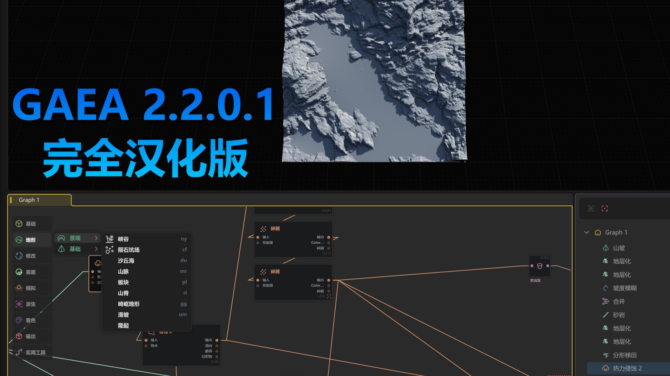Click the green locate-node icon in outliner toolbar
The width and height of the screenshot is (670, 376).
pyautogui.click(x=591, y=209)
